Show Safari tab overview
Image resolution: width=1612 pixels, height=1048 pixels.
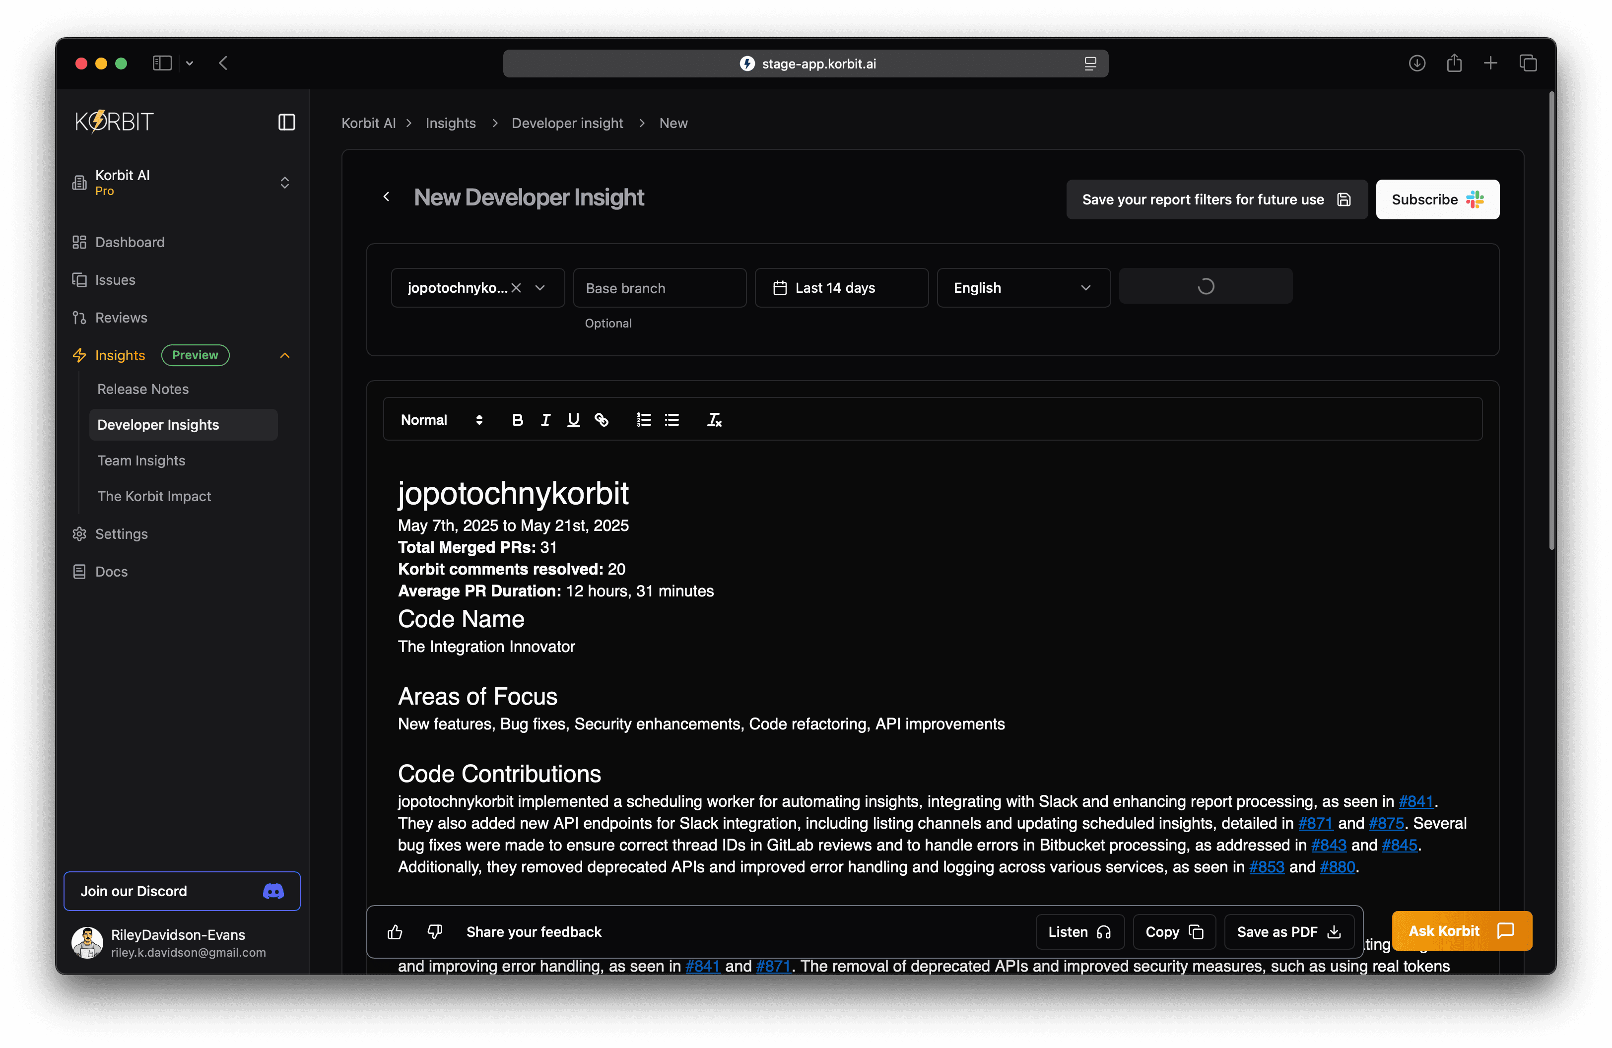pos(1528,63)
